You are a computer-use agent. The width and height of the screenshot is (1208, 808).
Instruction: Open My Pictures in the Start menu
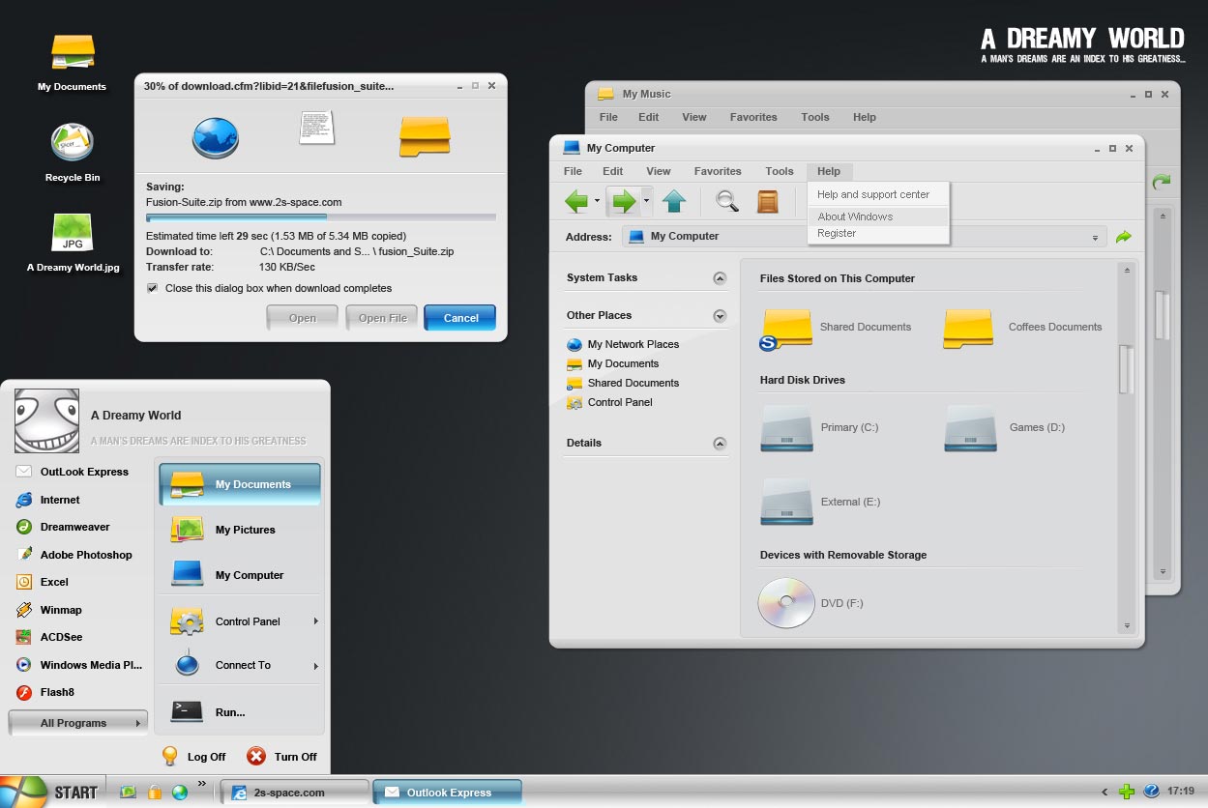(x=239, y=530)
